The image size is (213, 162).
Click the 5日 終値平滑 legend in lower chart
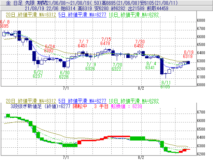(82, 101)
